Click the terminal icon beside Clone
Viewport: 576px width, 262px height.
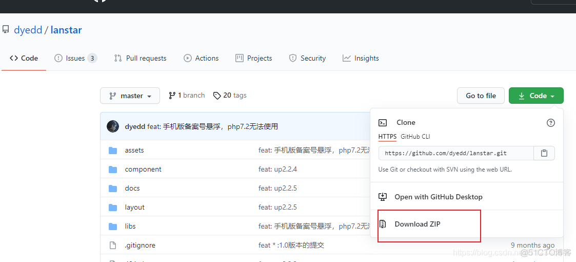(x=383, y=123)
